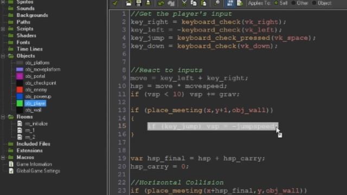
Task: Expand the Macros folder node
Action: (3, 158)
